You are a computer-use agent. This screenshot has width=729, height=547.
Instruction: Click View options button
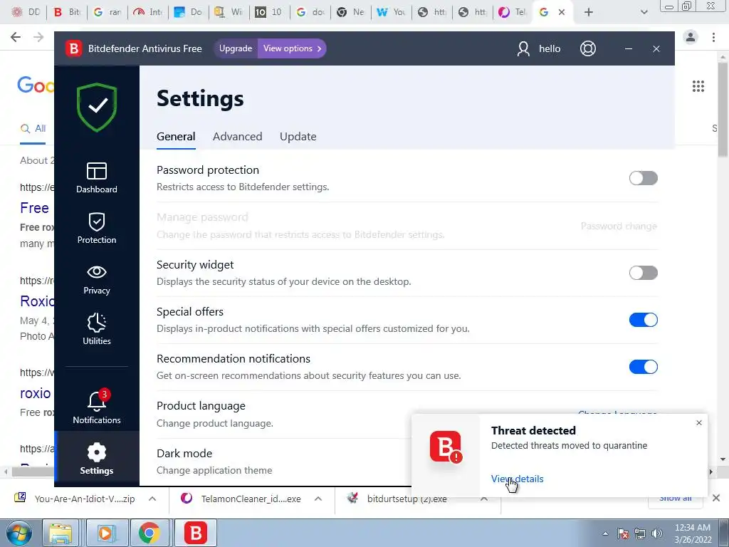292,48
